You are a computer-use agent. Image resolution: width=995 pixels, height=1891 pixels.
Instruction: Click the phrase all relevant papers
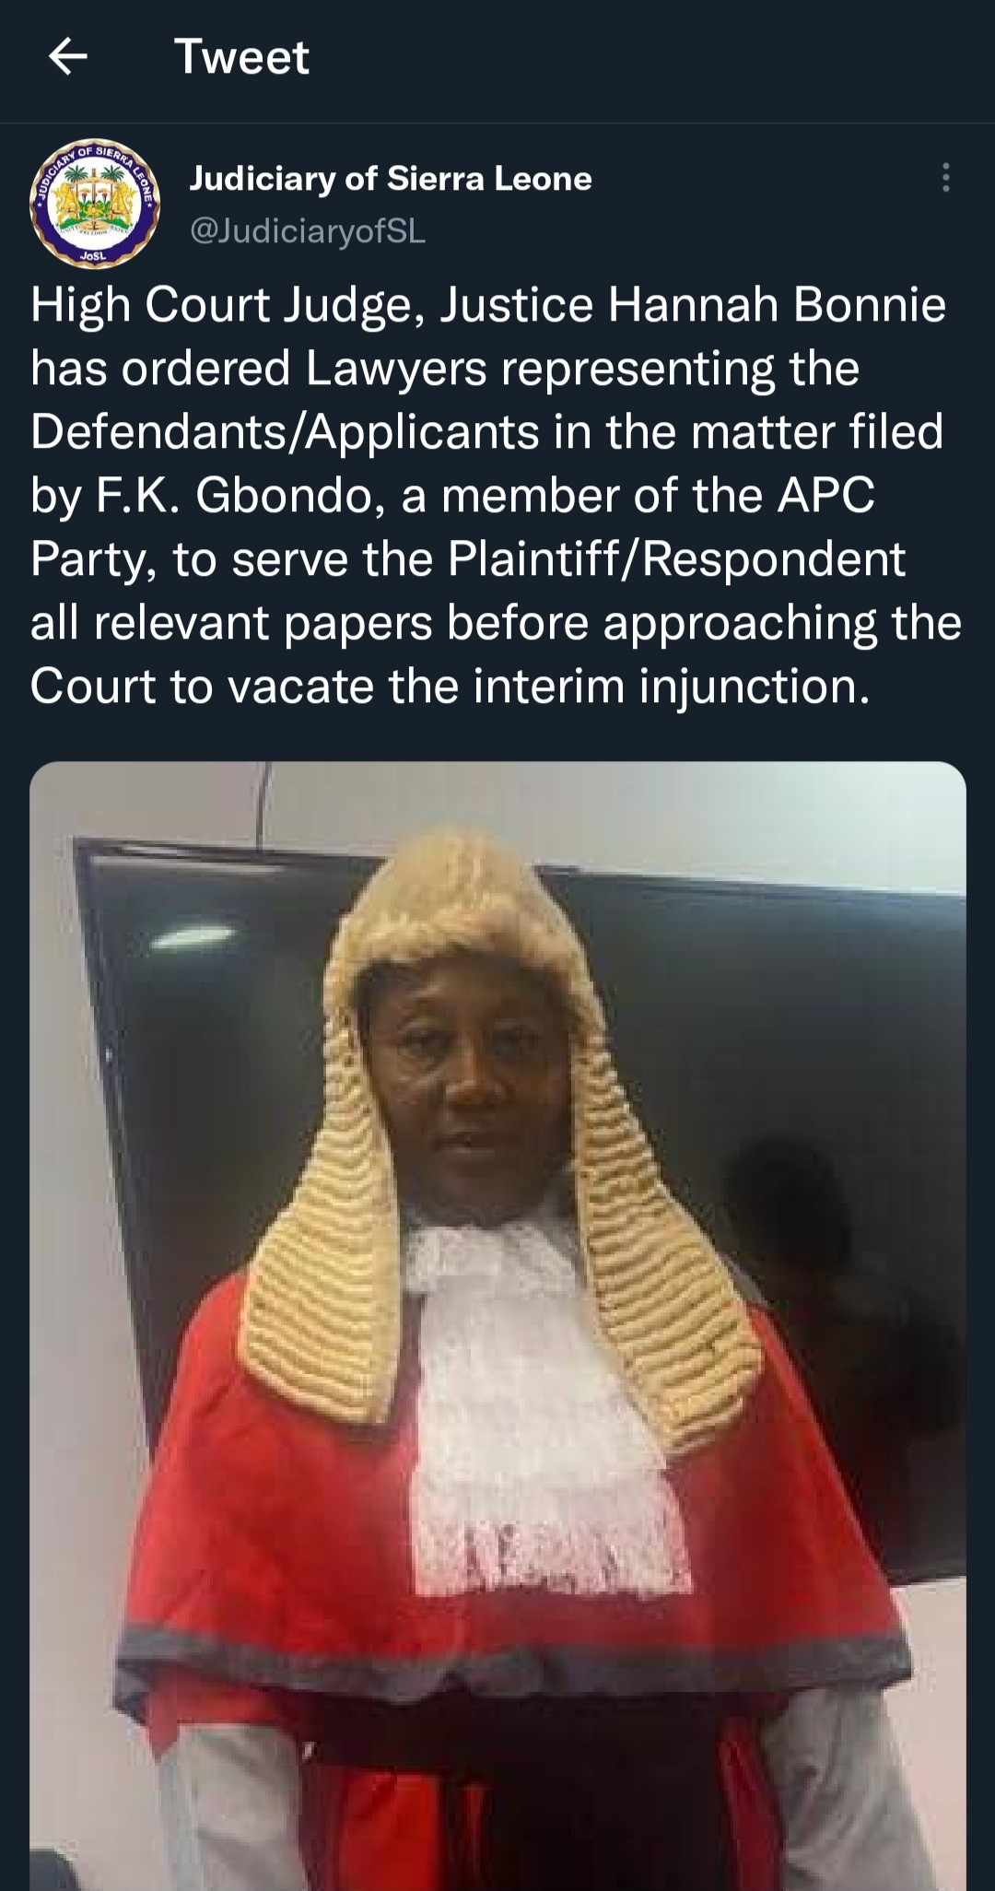pyautogui.click(x=230, y=623)
